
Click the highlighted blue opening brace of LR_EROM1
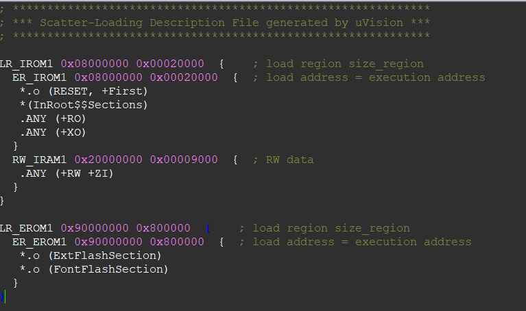[208, 229]
